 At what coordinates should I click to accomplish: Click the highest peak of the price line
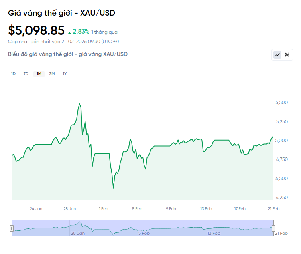click(x=80, y=104)
